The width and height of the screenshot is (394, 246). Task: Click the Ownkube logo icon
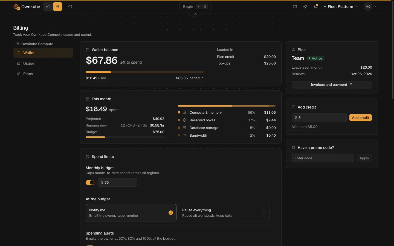[17, 7]
